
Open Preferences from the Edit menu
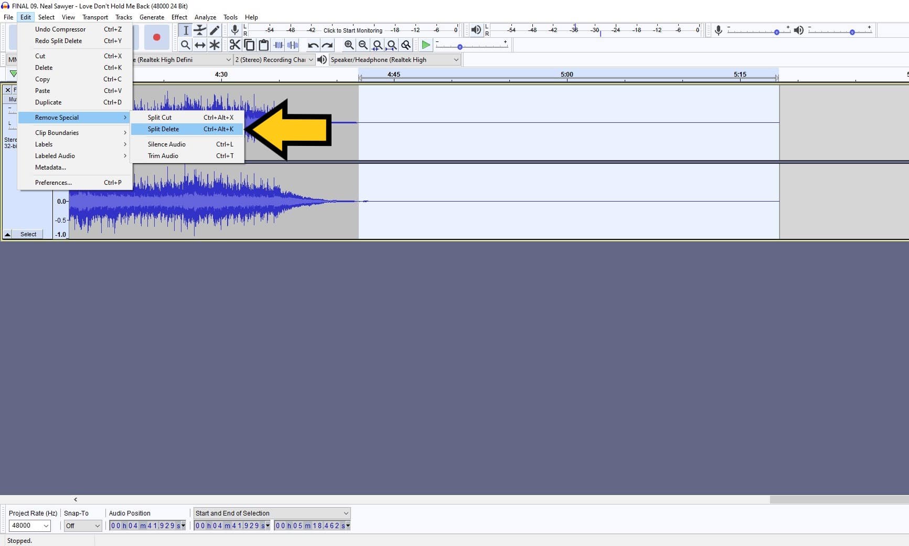tap(53, 182)
